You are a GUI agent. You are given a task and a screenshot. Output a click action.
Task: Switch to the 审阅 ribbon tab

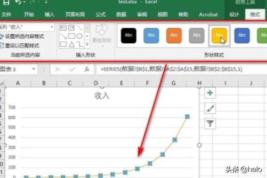142,15
